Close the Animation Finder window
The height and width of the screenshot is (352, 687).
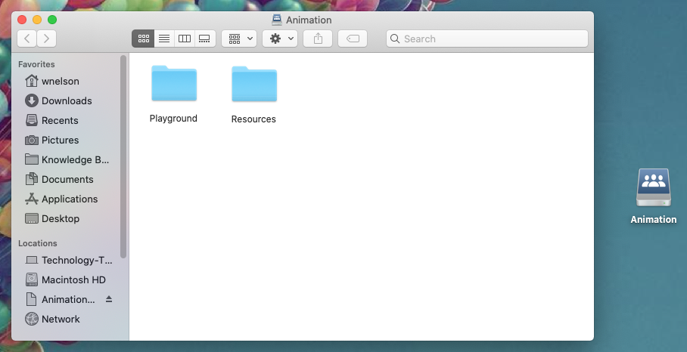pyautogui.click(x=22, y=20)
